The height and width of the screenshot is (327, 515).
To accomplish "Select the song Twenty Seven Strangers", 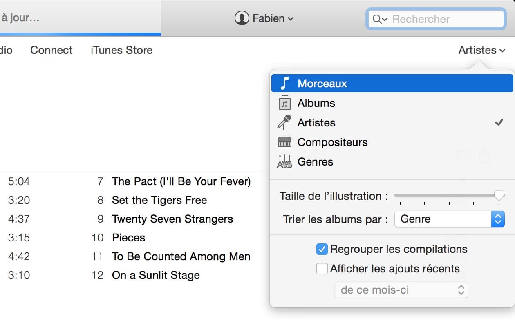I will click(172, 219).
